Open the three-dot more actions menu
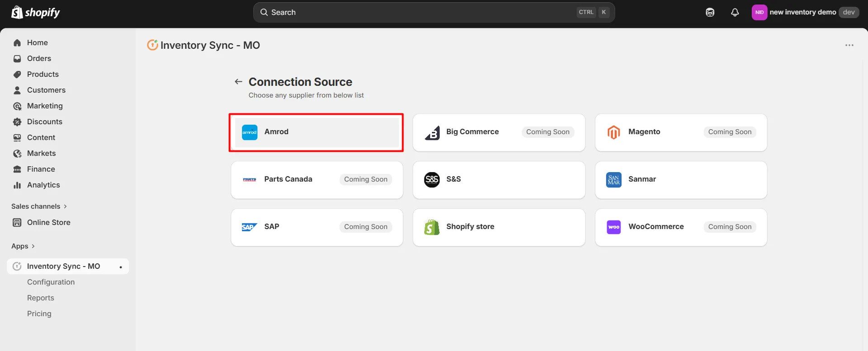This screenshot has height=351, width=868. [849, 45]
